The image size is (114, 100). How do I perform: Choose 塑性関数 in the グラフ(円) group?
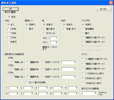(x=88, y=29)
